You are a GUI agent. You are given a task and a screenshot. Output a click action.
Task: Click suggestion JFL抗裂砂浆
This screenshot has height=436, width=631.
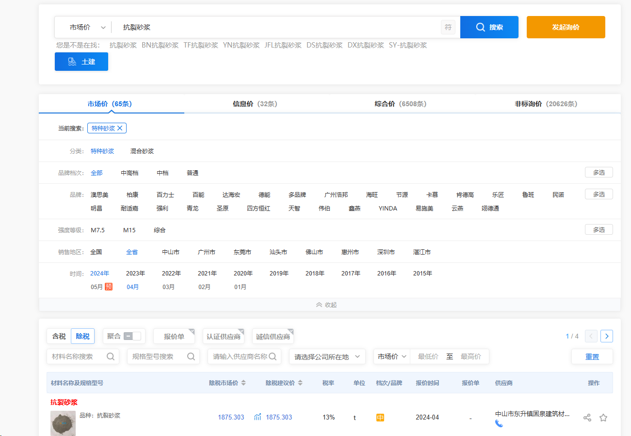point(283,45)
